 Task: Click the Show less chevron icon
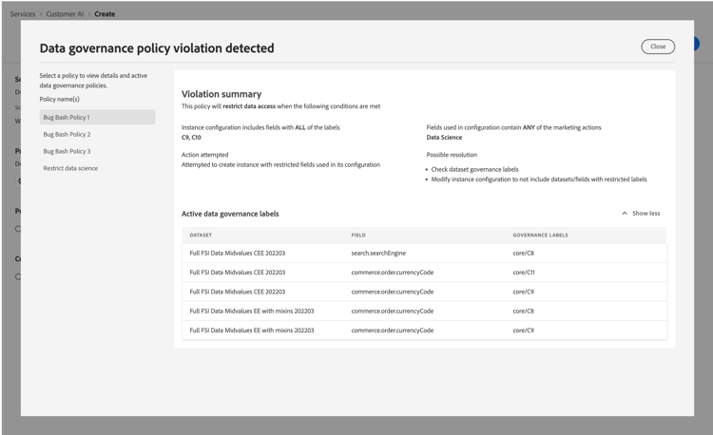(x=625, y=214)
